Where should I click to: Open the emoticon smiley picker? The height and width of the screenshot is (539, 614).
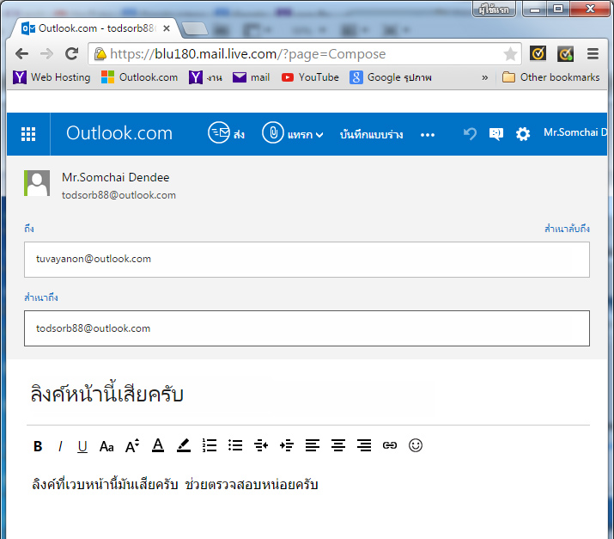click(x=416, y=445)
